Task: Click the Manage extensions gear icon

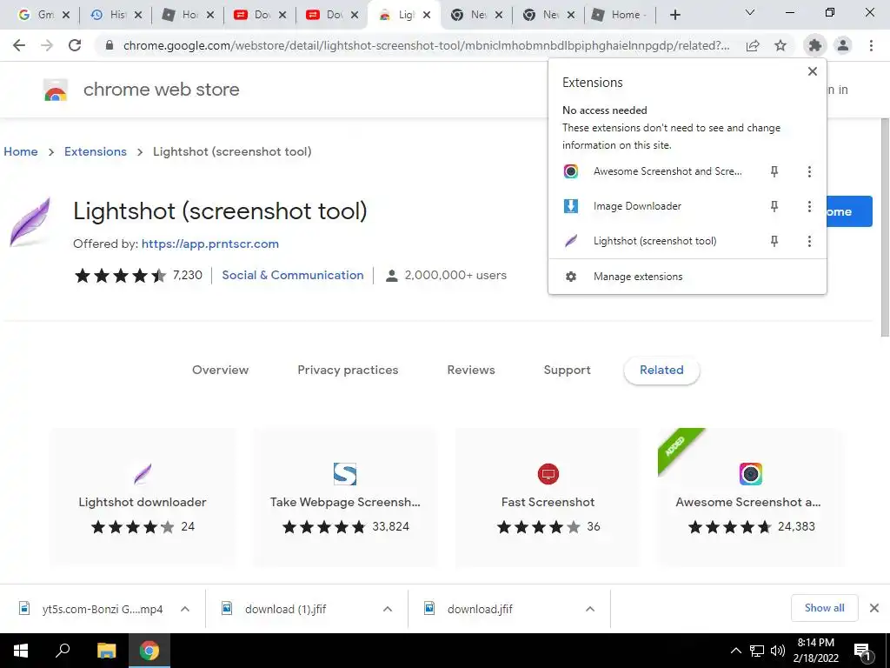Action: pos(570,277)
